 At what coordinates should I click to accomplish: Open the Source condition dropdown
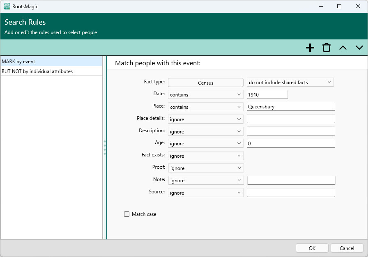pos(206,193)
